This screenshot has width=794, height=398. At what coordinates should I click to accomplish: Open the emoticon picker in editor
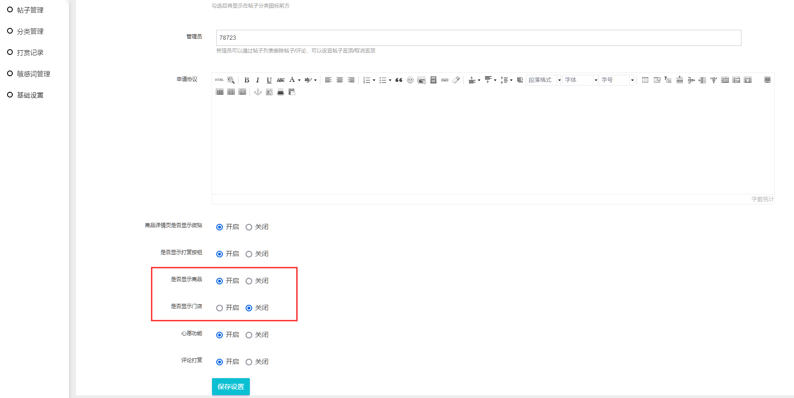tap(410, 80)
